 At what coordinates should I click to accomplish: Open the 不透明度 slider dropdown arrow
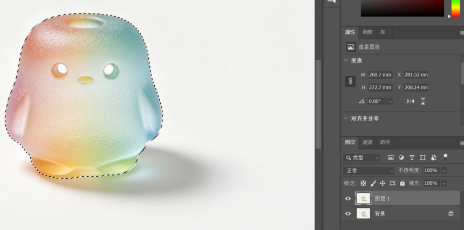[443, 171]
